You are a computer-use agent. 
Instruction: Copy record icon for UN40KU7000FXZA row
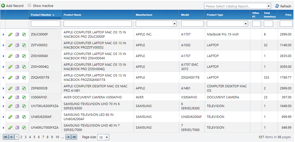pos(17,128)
